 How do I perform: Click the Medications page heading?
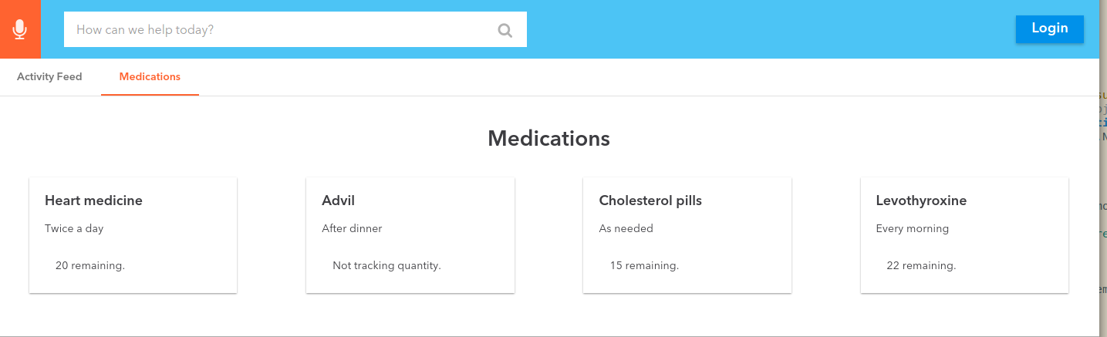(548, 139)
